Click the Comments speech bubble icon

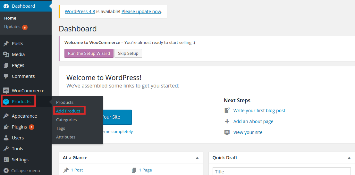(x=6, y=76)
